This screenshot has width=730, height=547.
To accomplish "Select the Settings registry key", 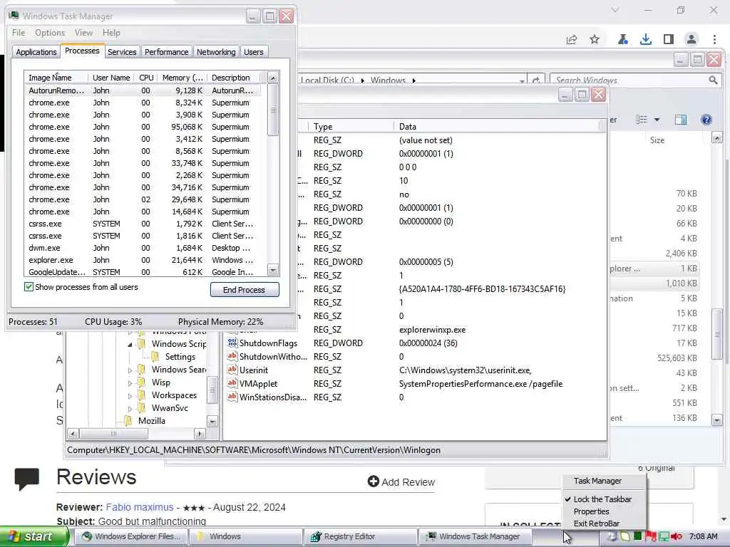I will click(180, 357).
